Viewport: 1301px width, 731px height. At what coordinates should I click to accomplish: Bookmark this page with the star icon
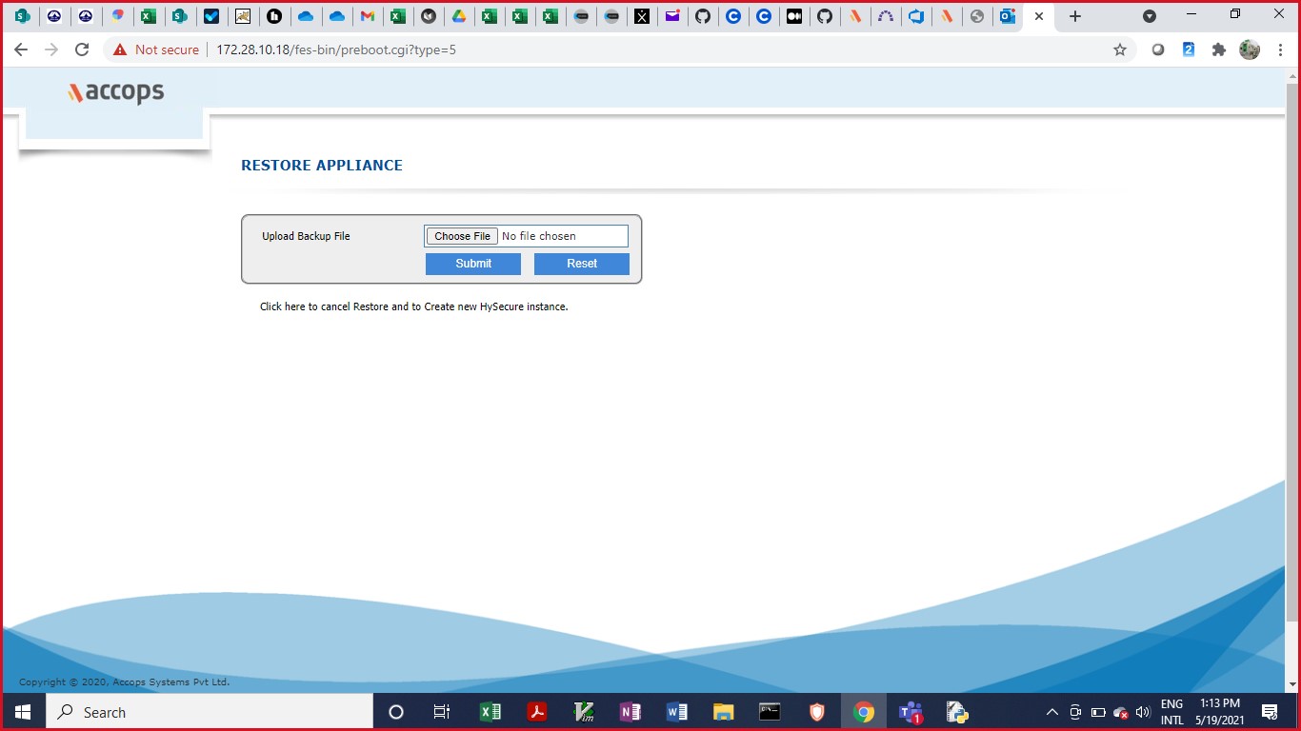[1120, 49]
